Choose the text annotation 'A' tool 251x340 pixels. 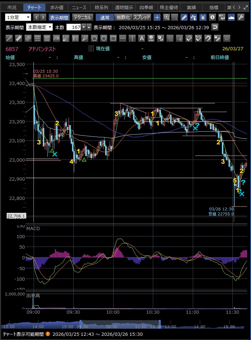point(141,38)
